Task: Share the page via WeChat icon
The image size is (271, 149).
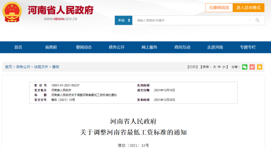Action: coord(245,67)
